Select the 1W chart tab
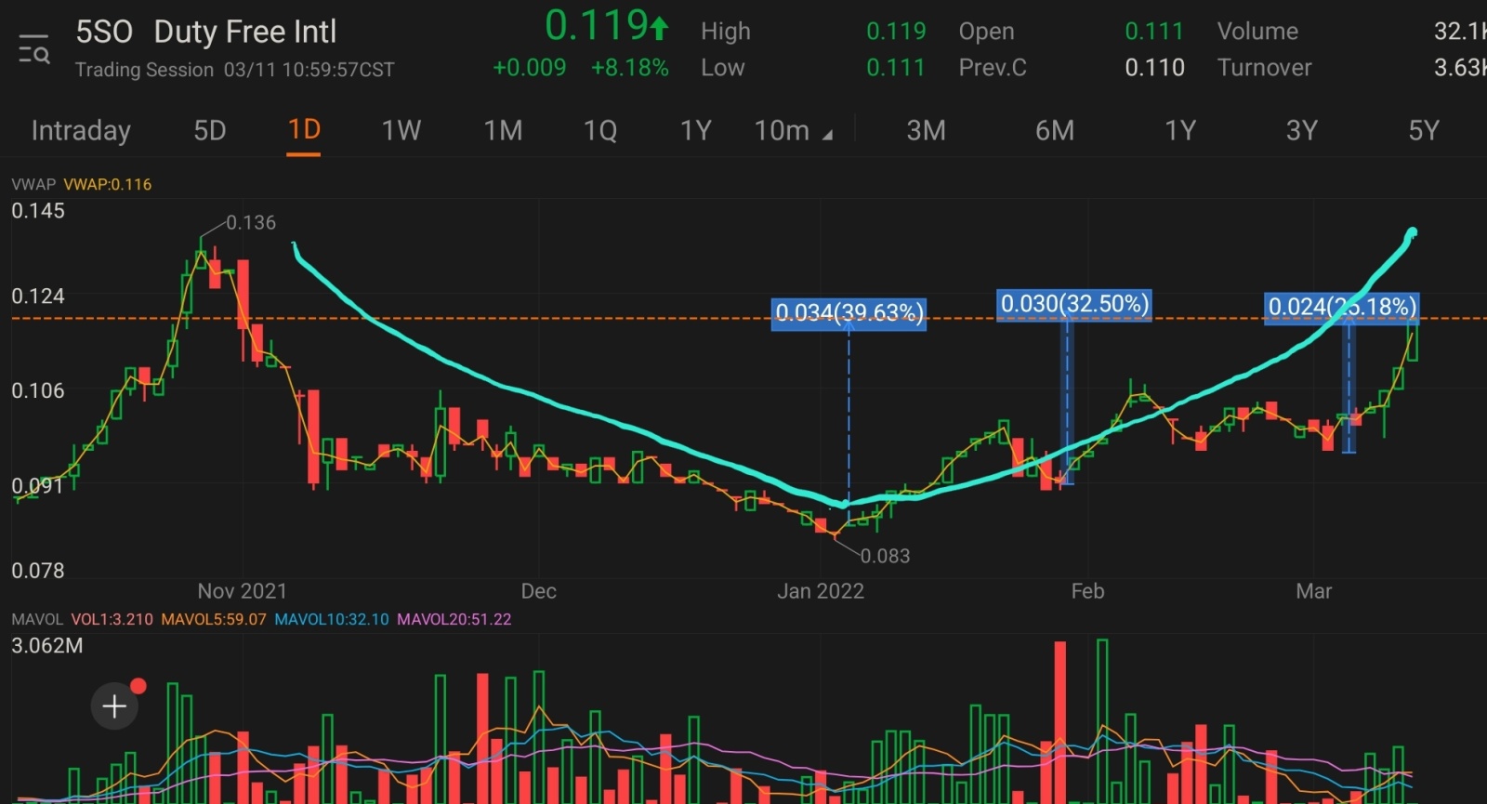This screenshot has height=804, width=1487. (401, 131)
